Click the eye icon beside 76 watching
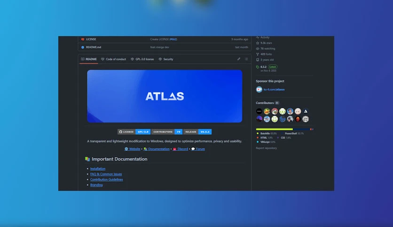393x227 pixels. [x=258, y=48]
